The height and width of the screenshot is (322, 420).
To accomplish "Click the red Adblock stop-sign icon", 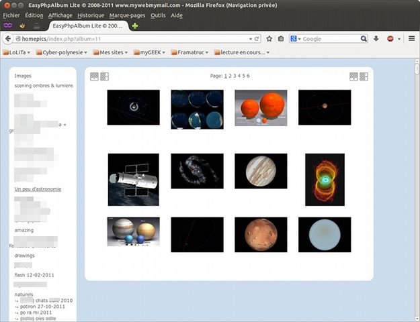I will click(390, 39).
